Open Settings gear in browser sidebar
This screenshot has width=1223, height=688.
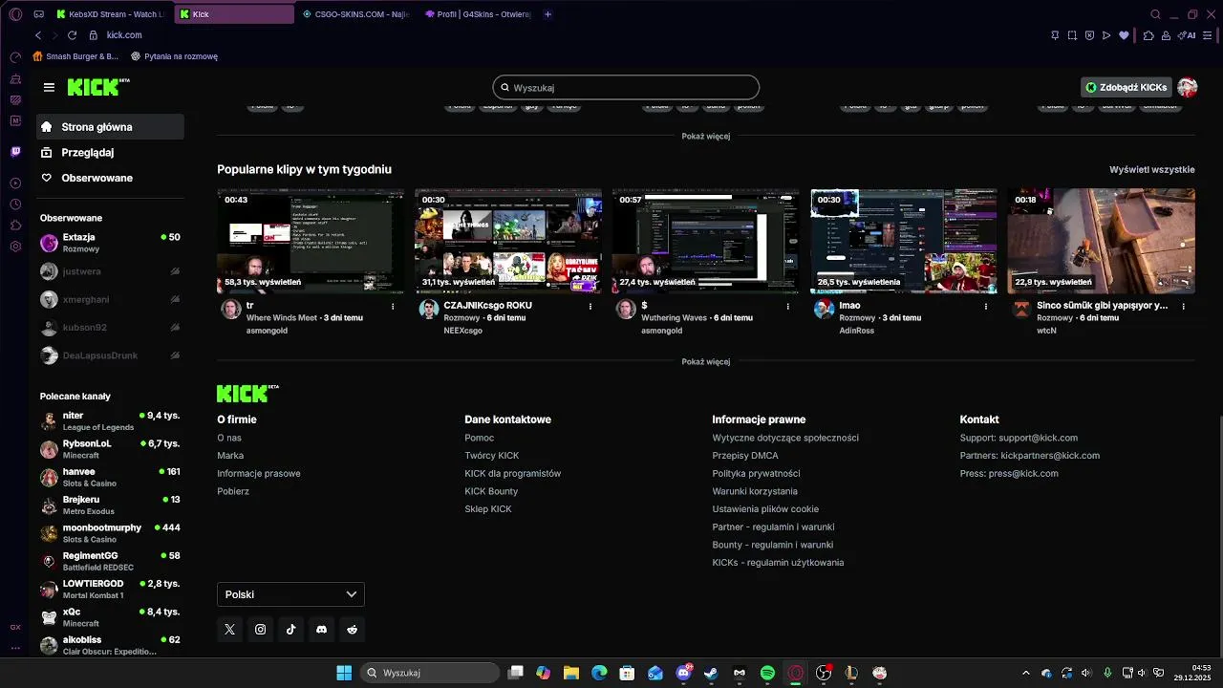15,247
